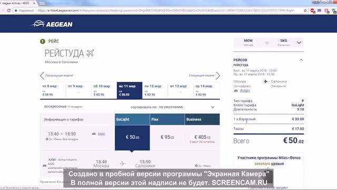Click the A3581 Airbus A320 details text
This screenshot has width=337, height=190.
pyautogui.click(x=62, y=166)
